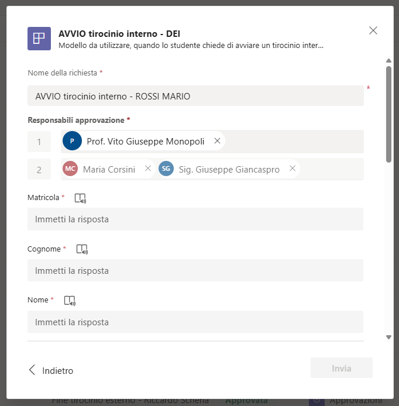Remove Maria Corsini from approvers
The image size is (399, 406).
click(x=148, y=169)
